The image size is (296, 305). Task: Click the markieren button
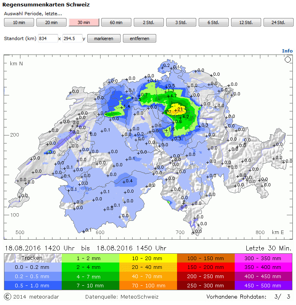pos(104,38)
